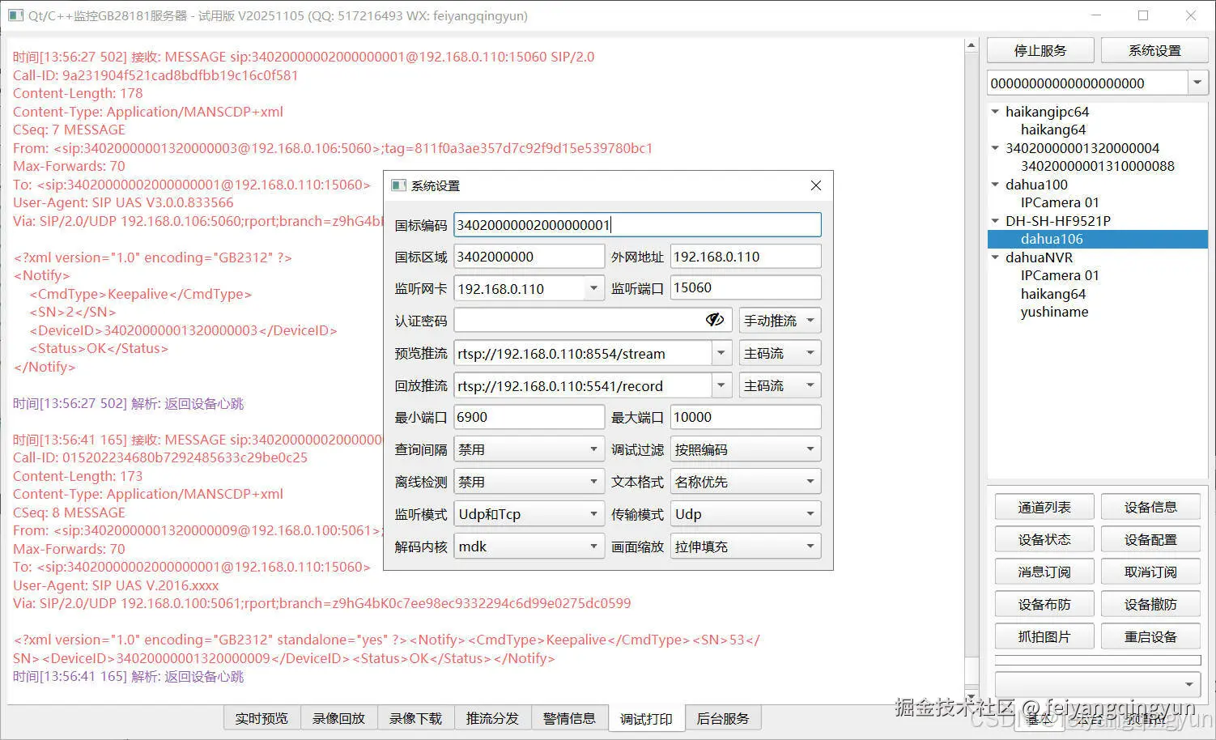Open the 传输模式 dropdown
Screen dimensions: 1216x740
(x=746, y=514)
